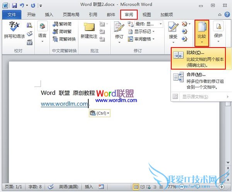Switch to the 插入 Insert tab
The image size is (232, 192).
point(49,15)
